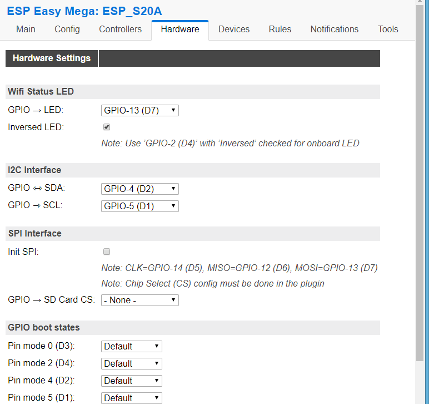The width and height of the screenshot is (429, 404).
Task: Click the Chip Select (CS) config note
Action: 213,283
